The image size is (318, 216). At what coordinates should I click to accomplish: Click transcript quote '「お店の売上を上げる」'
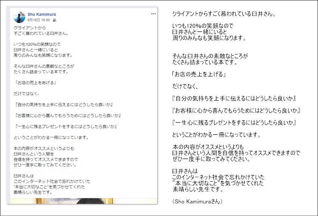(199, 74)
